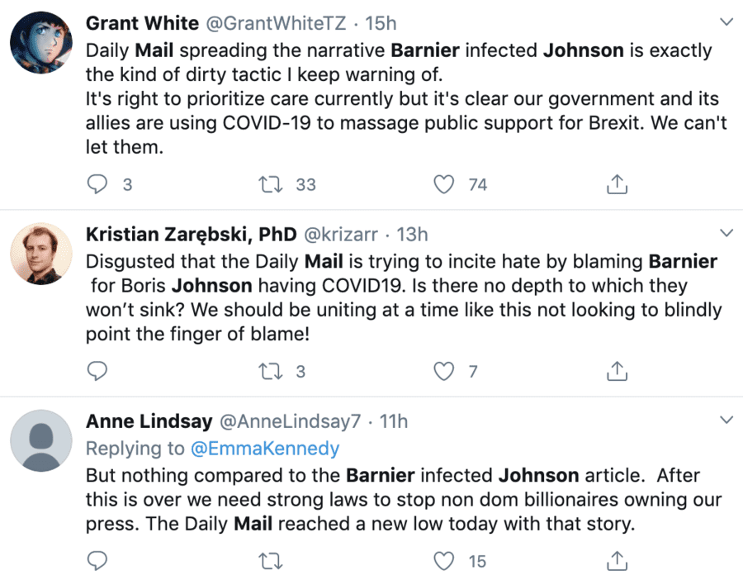
Task: Reply to Kristian Zarębski's tweet
Action: click(x=97, y=371)
